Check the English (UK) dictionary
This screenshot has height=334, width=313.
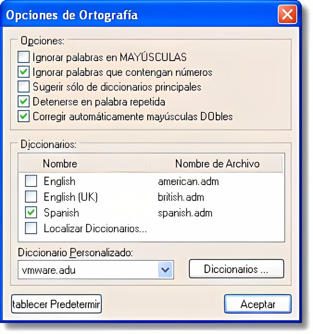31,197
